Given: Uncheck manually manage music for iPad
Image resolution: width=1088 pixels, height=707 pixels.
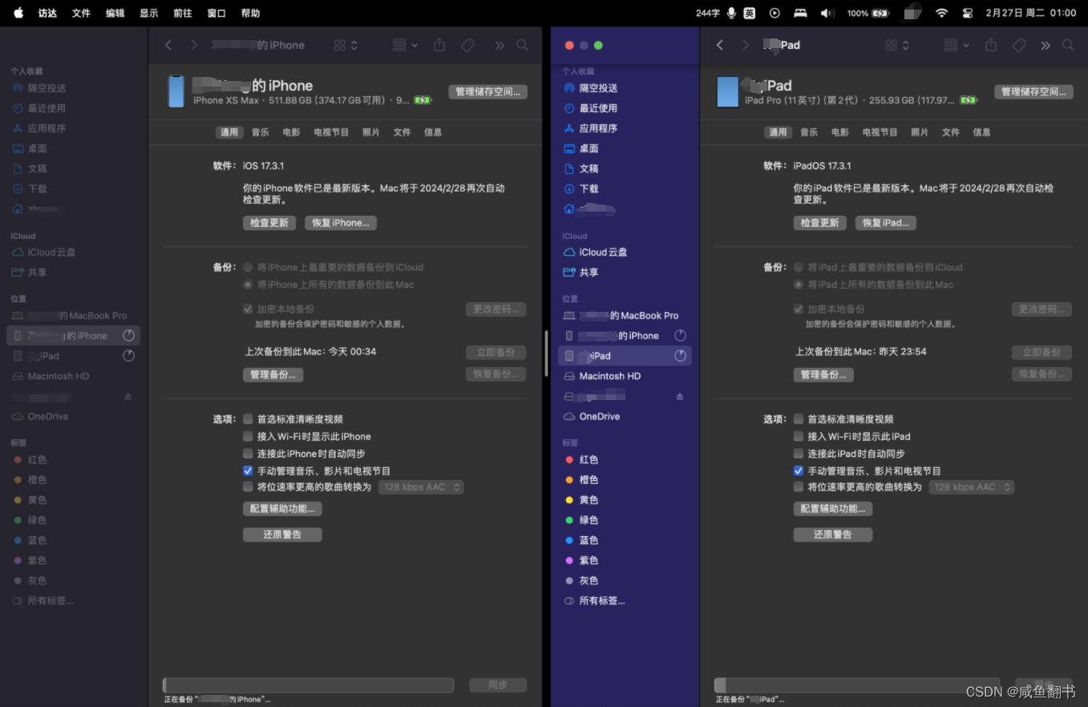Looking at the screenshot, I should (799, 471).
